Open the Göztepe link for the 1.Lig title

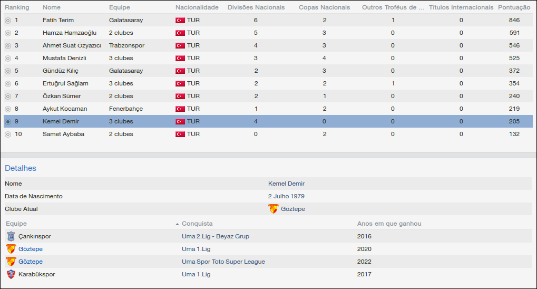pos(31,249)
